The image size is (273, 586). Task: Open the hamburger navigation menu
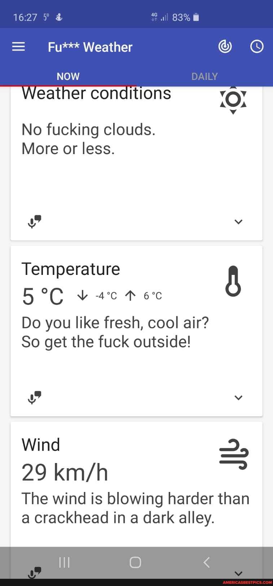tap(18, 47)
